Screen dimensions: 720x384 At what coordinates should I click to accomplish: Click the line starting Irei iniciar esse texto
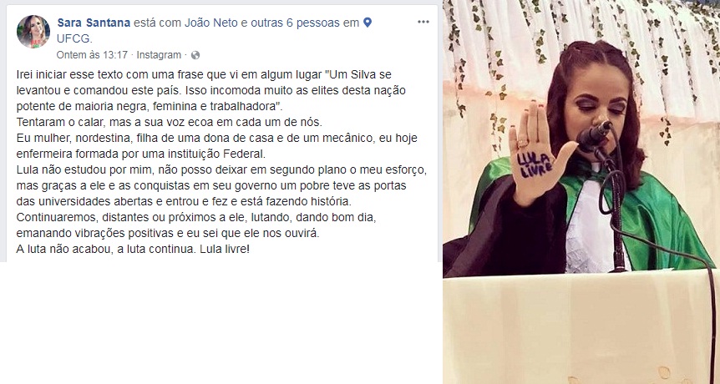point(204,74)
